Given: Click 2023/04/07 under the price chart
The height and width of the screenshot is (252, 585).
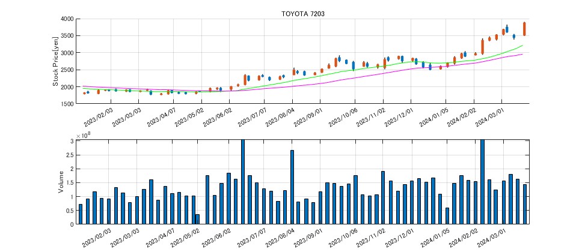Looking at the screenshot, I should pyautogui.click(x=161, y=117).
